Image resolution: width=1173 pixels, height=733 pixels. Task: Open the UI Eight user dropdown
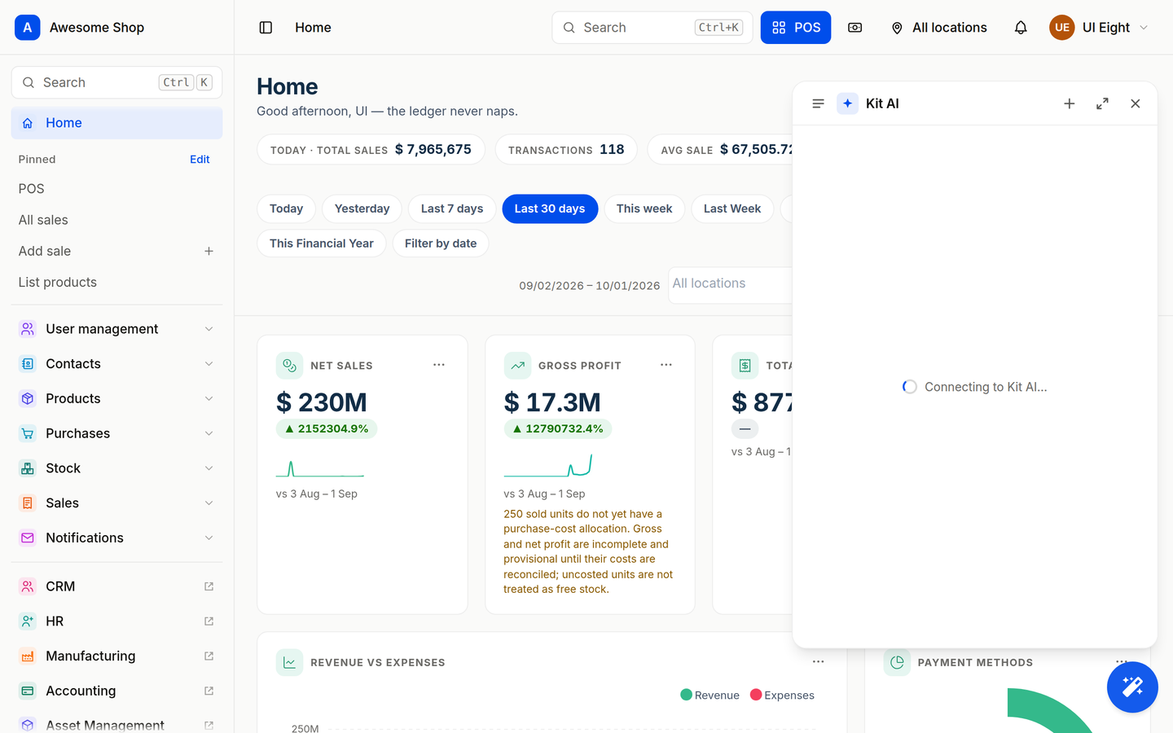[1099, 28]
